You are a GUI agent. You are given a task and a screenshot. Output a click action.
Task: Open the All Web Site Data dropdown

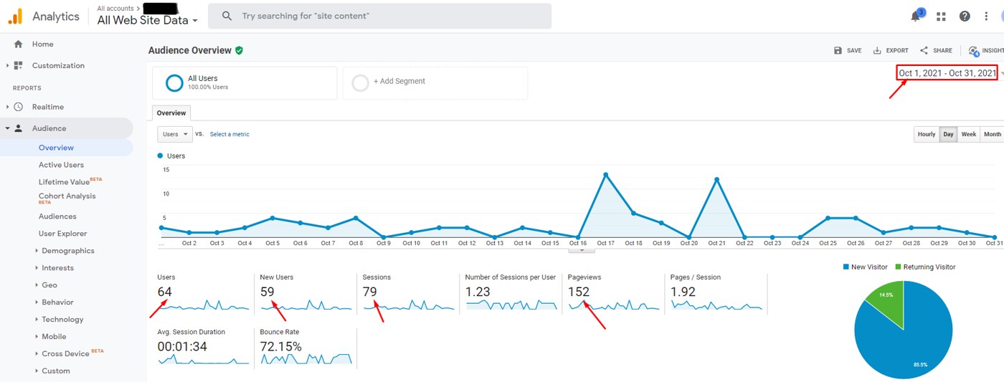coord(148,20)
